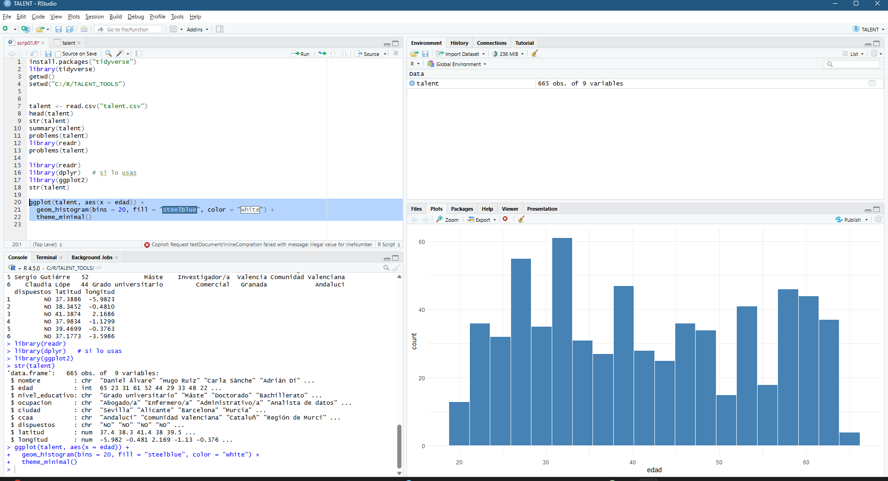The image size is (888, 481).
Task: Click the Zoom button for the plot
Action: 447,220
